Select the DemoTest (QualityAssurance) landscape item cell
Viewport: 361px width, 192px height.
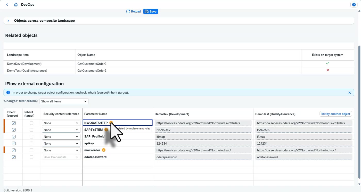coord(39,71)
